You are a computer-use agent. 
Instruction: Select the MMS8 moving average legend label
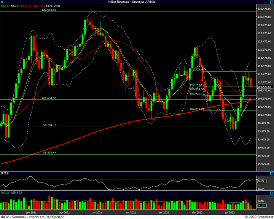point(16,6)
